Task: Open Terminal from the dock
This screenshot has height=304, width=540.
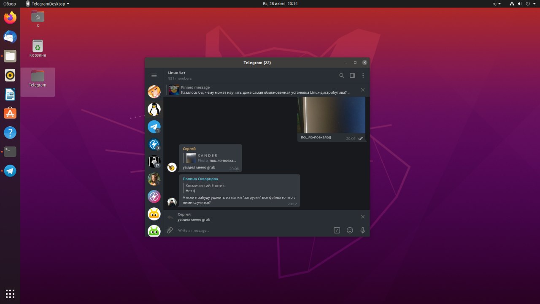Action: point(10,152)
